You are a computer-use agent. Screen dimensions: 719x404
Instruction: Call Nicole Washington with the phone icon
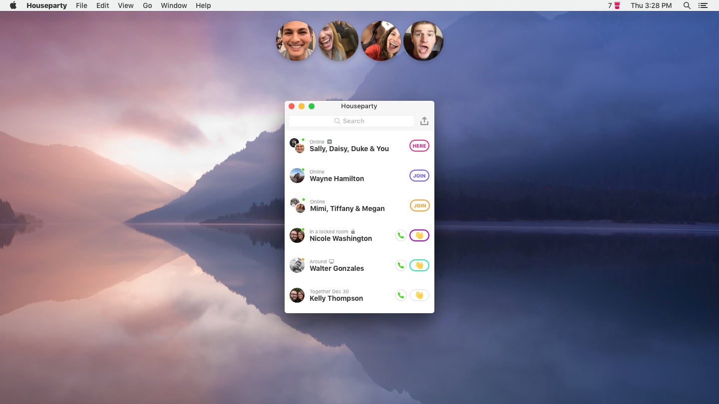pyautogui.click(x=400, y=235)
